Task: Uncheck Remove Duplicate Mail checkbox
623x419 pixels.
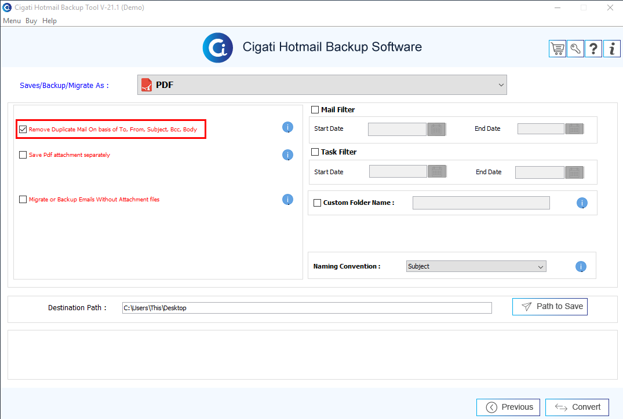Action: [x=23, y=130]
